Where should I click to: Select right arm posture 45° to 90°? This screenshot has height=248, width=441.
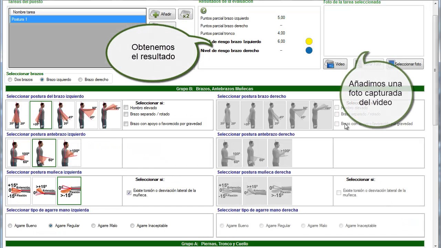click(298, 115)
